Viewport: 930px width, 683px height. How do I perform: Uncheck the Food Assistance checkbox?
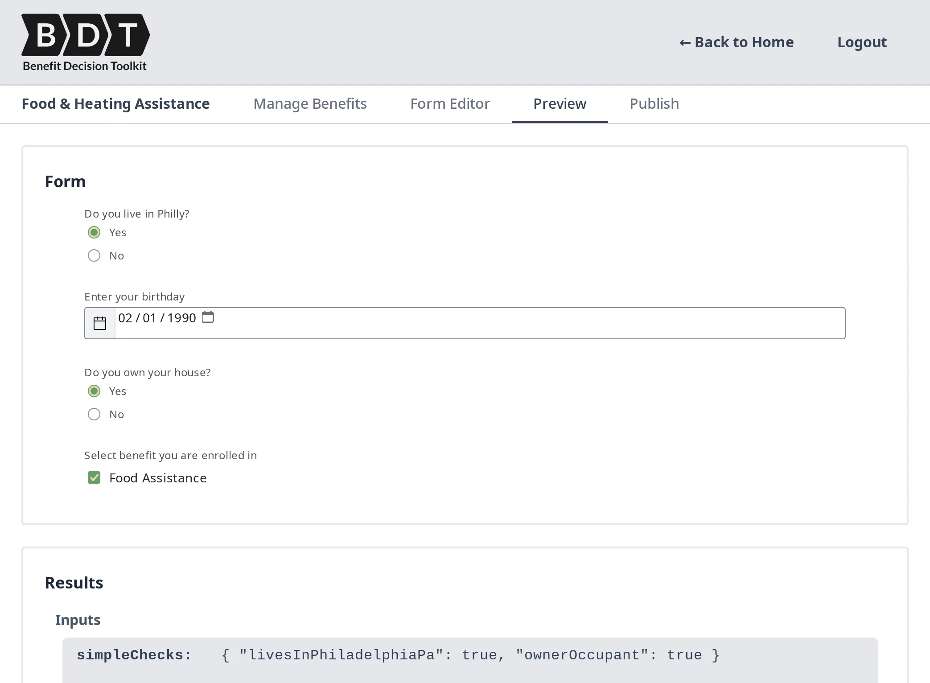94,477
